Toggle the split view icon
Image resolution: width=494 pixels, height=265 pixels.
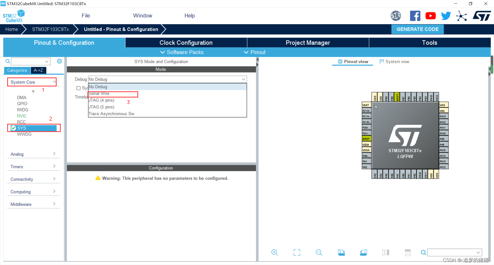click(386, 252)
